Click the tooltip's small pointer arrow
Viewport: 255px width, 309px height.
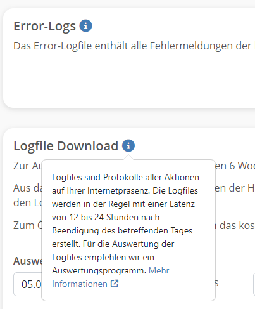coord(128,157)
